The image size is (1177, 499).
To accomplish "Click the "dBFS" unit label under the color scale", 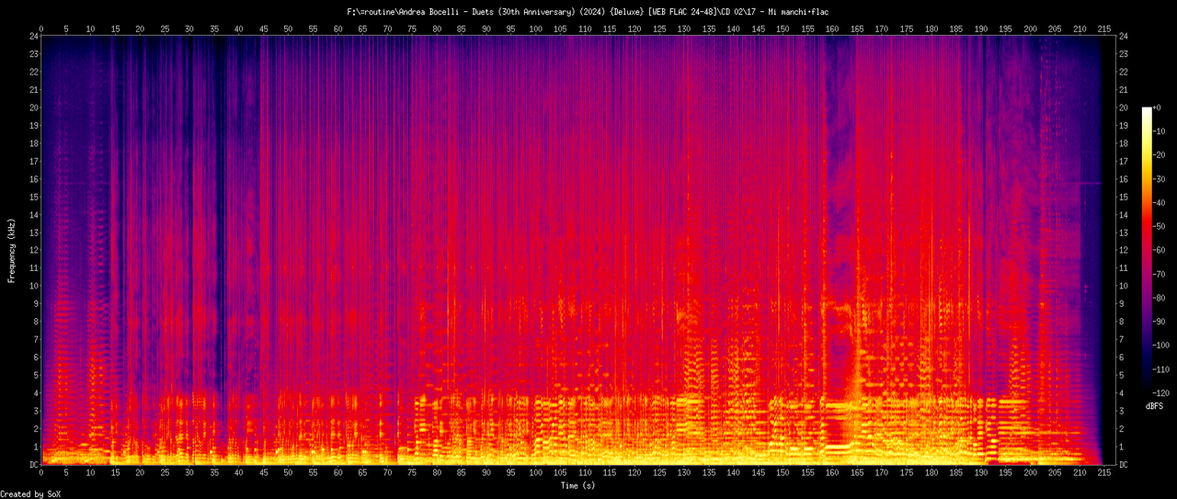I will (x=1155, y=405).
